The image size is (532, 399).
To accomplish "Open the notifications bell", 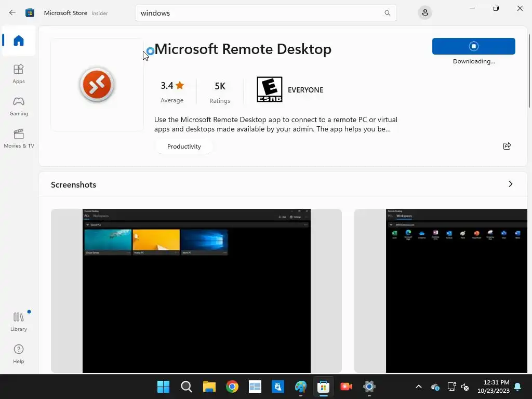I will click(x=518, y=387).
